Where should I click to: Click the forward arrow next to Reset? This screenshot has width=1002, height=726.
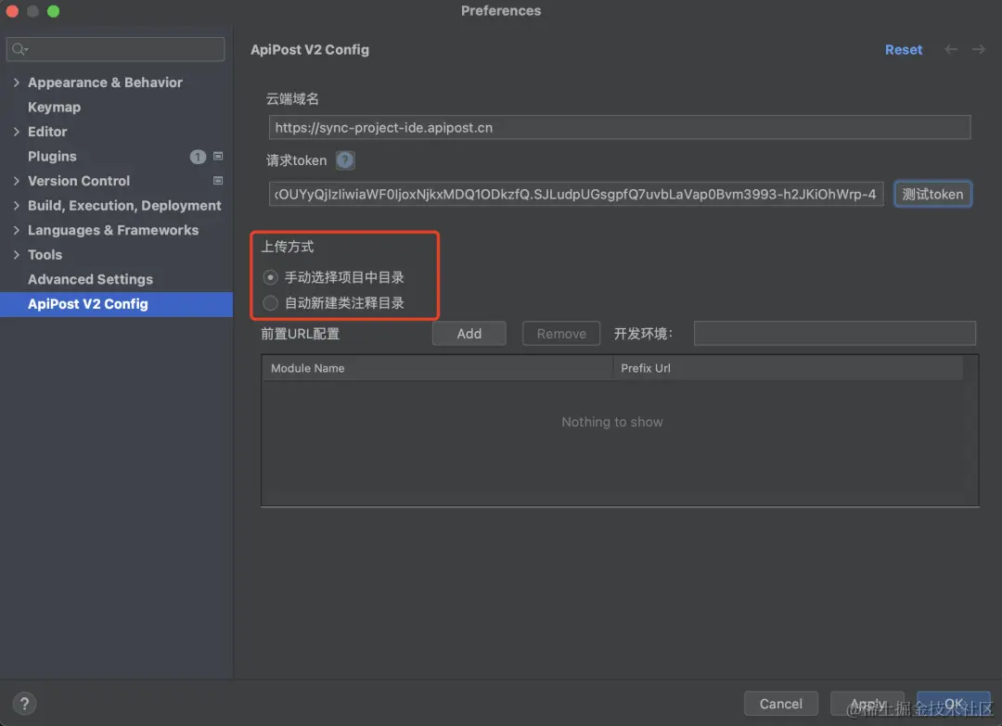[x=979, y=49]
